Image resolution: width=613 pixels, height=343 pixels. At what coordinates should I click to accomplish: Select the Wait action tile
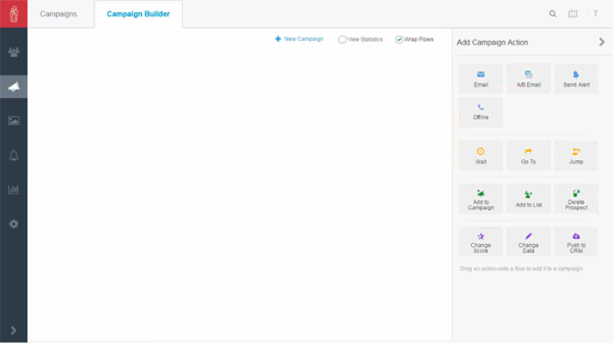click(x=481, y=156)
